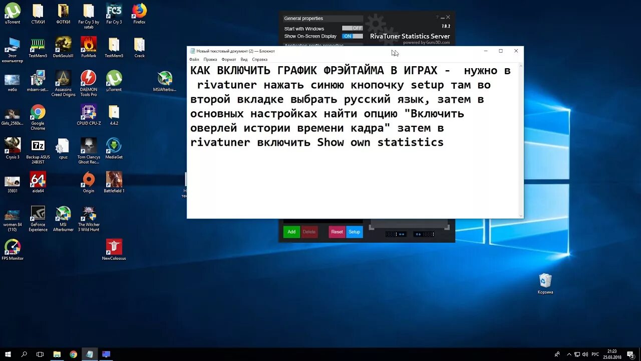Launch Google Chrome desktop shortcut
The width and height of the screenshot is (641, 361).
pos(38,117)
